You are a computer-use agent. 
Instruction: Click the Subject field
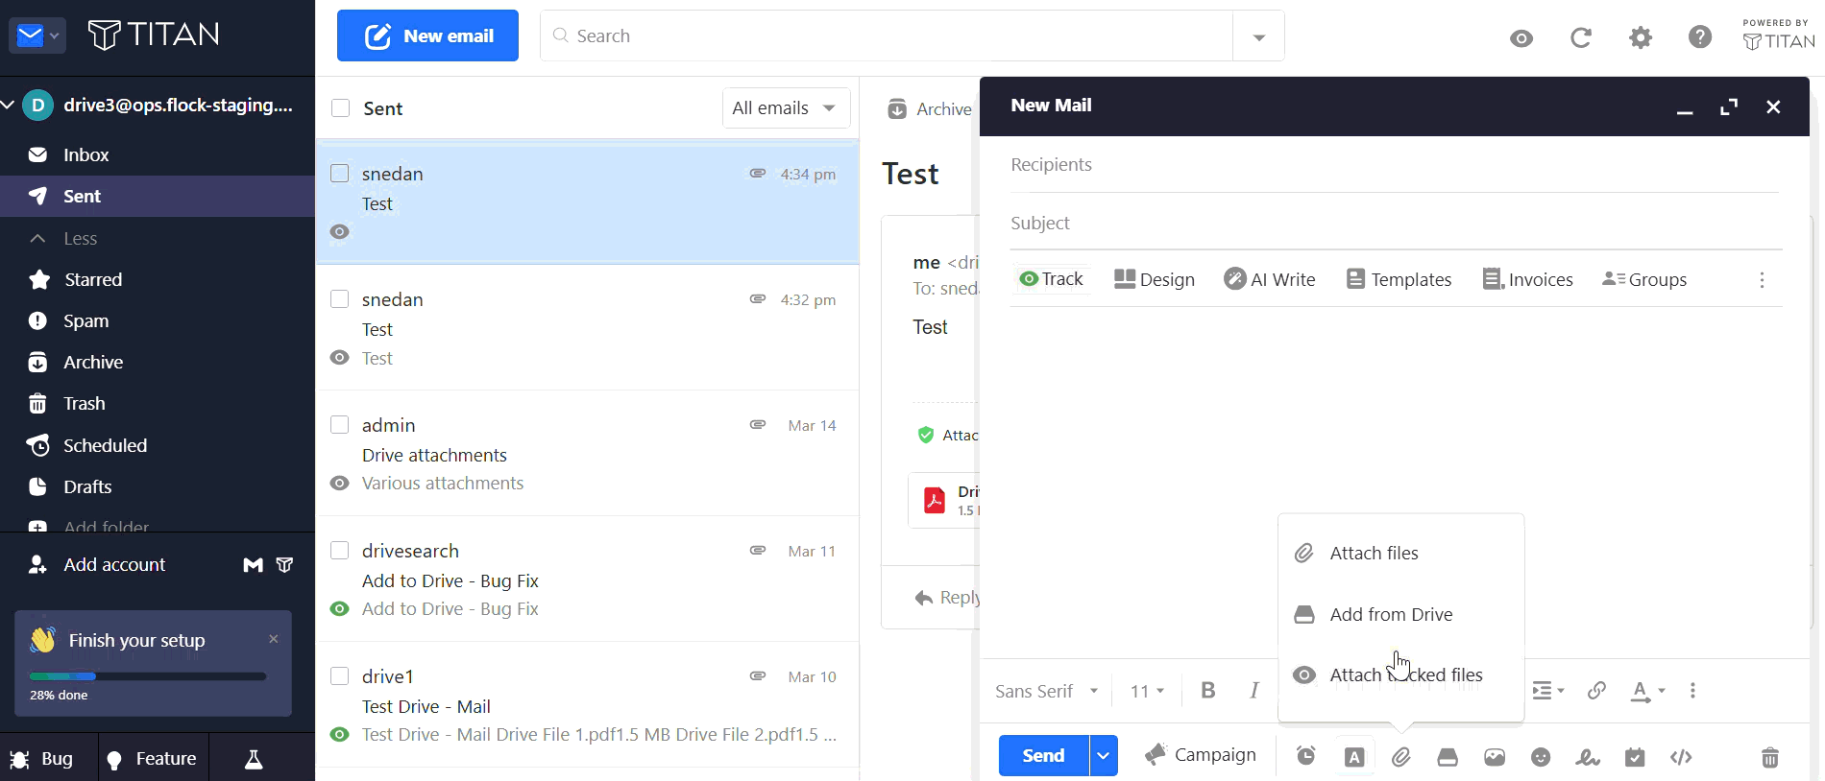pyautogui.click(x=1395, y=224)
